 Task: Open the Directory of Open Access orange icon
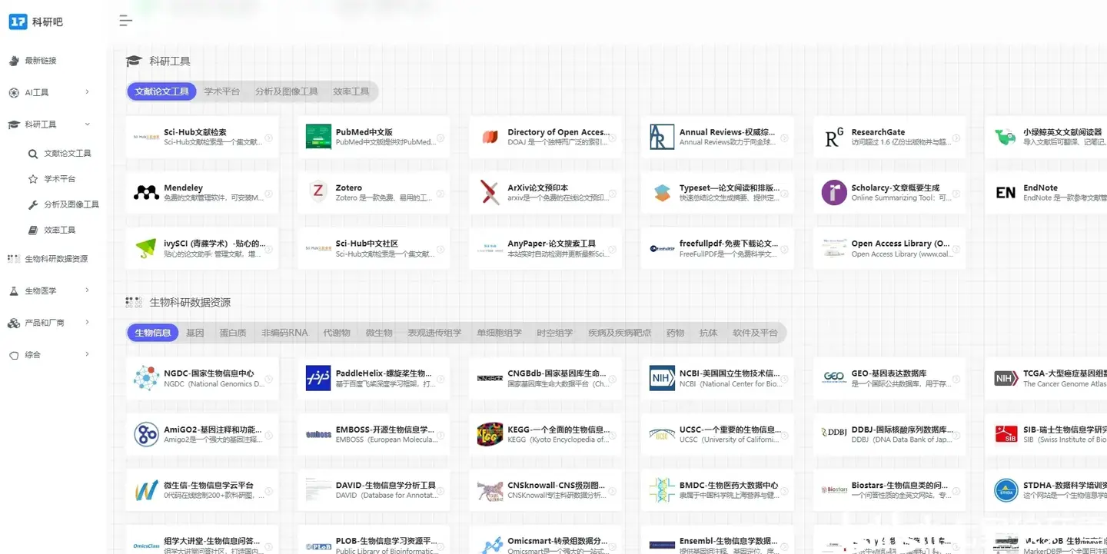[x=490, y=137]
